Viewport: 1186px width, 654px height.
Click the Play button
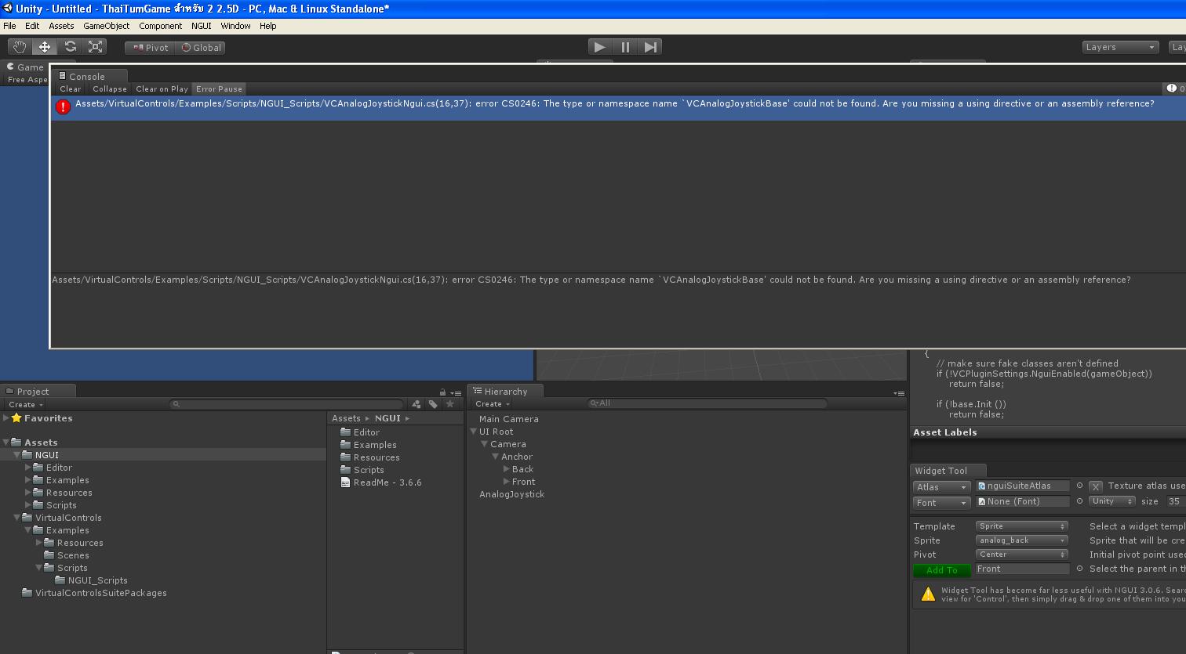[599, 47]
